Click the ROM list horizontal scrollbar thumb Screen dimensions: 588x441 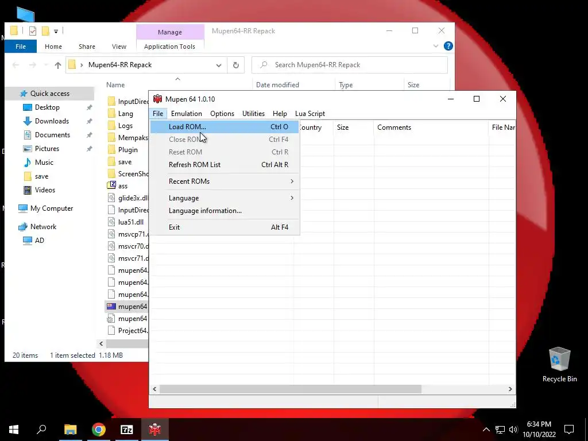[x=291, y=389]
